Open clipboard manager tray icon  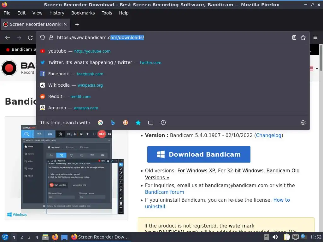(x=287, y=237)
